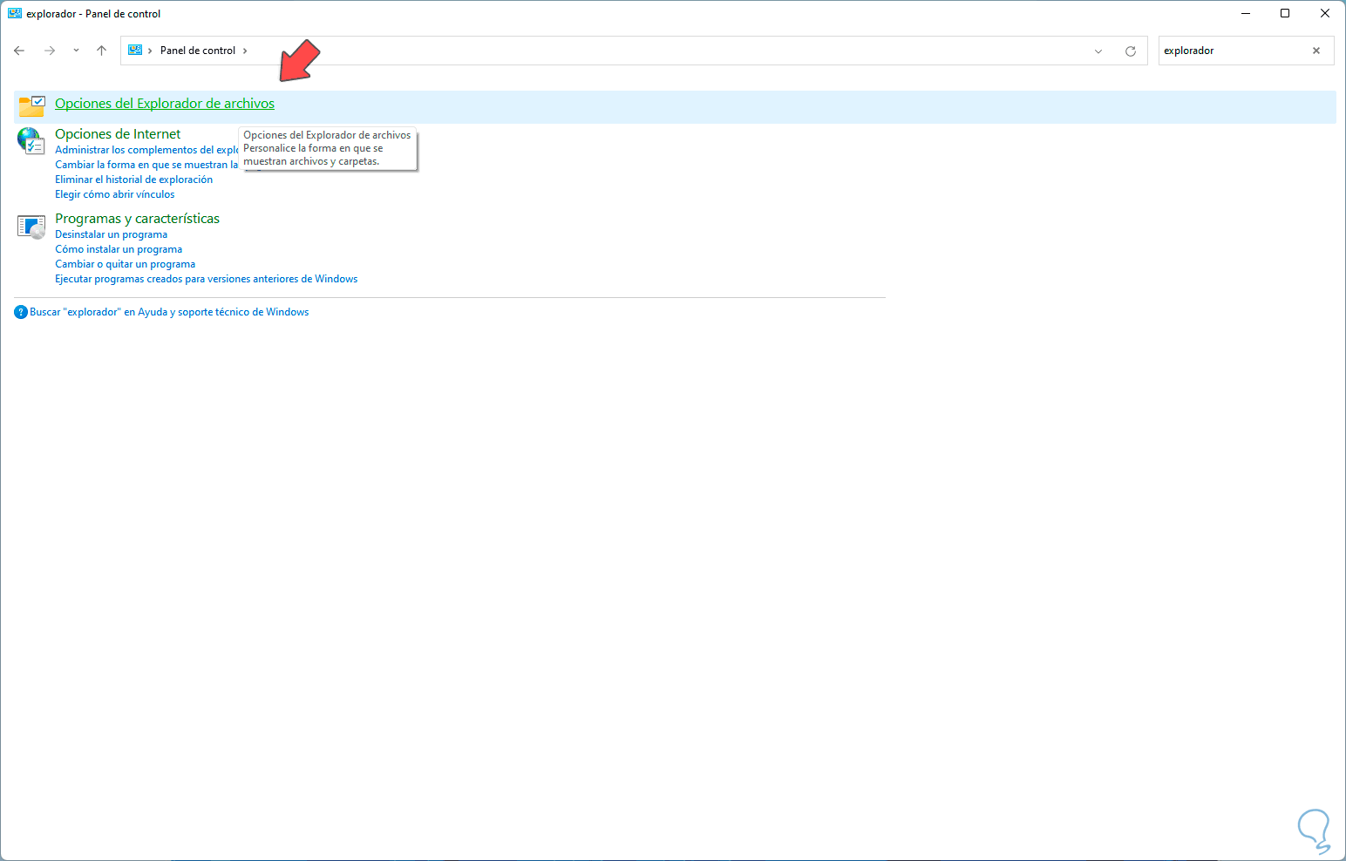Refresh the Control Panel results
This screenshot has height=861, width=1346.
[1131, 51]
